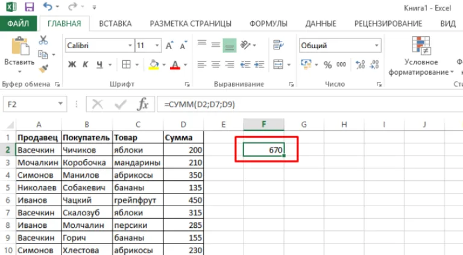Click the Redo arrow icon
Screen dimensions: 463x255
coord(72,7)
